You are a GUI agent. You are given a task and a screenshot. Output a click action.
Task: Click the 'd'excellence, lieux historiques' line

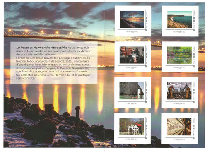(x=53, y=65)
